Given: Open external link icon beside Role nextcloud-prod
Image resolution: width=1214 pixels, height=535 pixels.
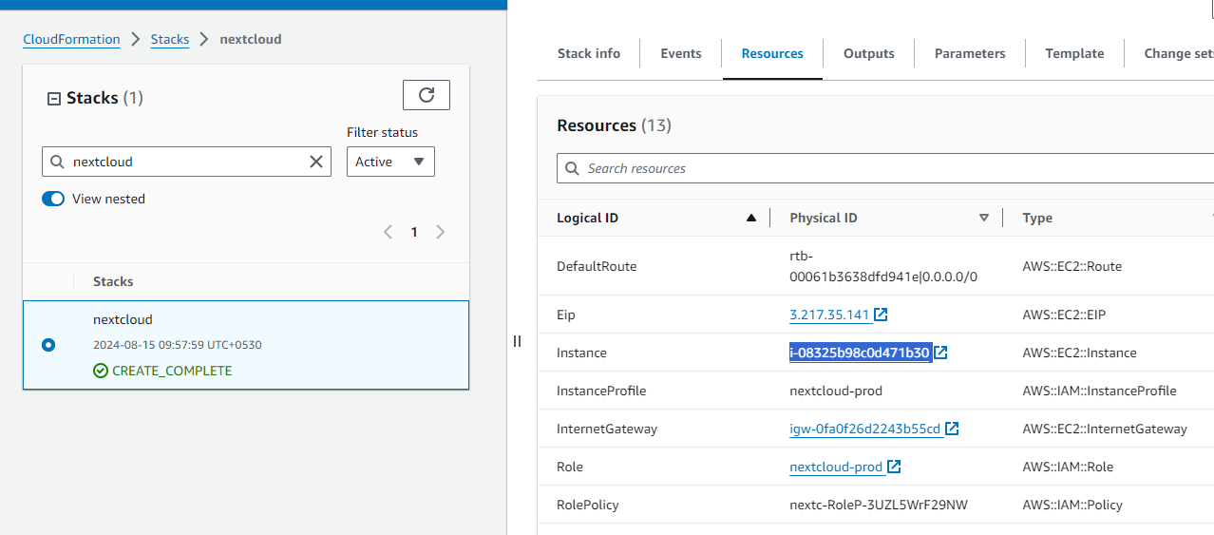Looking at the screenshot, I should [894, 467].
